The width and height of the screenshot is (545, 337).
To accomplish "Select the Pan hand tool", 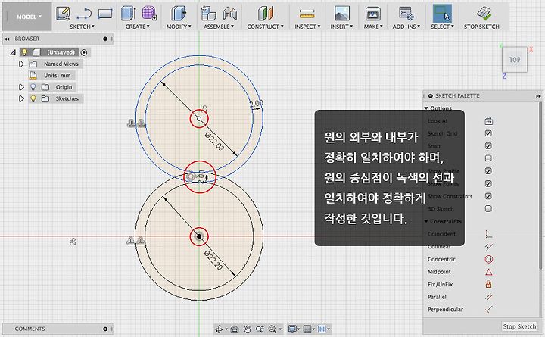I will coord(247,329).
